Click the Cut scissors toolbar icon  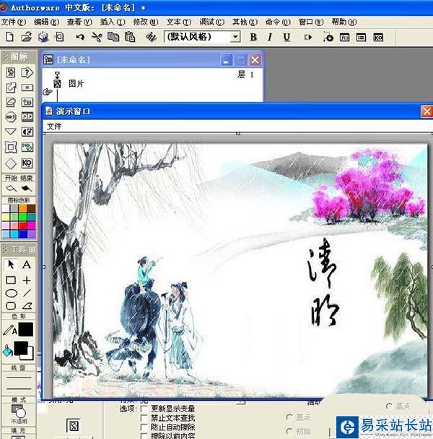(x=97, y=37)
